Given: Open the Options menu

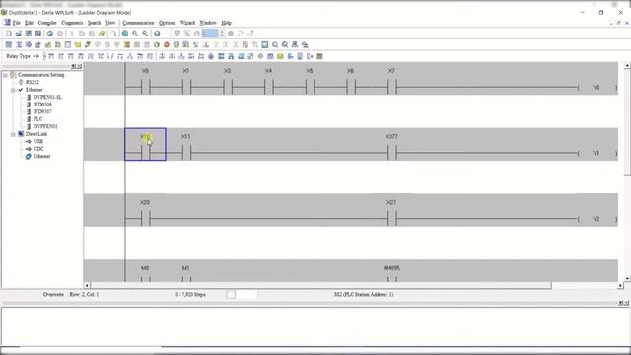Looking at the screenshot, I should point(167,23).
